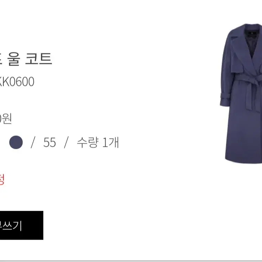
Task: Click the size 55 option label
Action: 50,142
